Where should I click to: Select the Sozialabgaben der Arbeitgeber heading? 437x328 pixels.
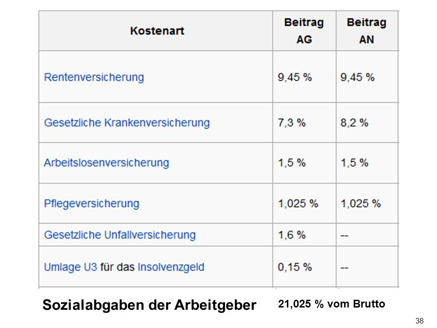[149, 305]
